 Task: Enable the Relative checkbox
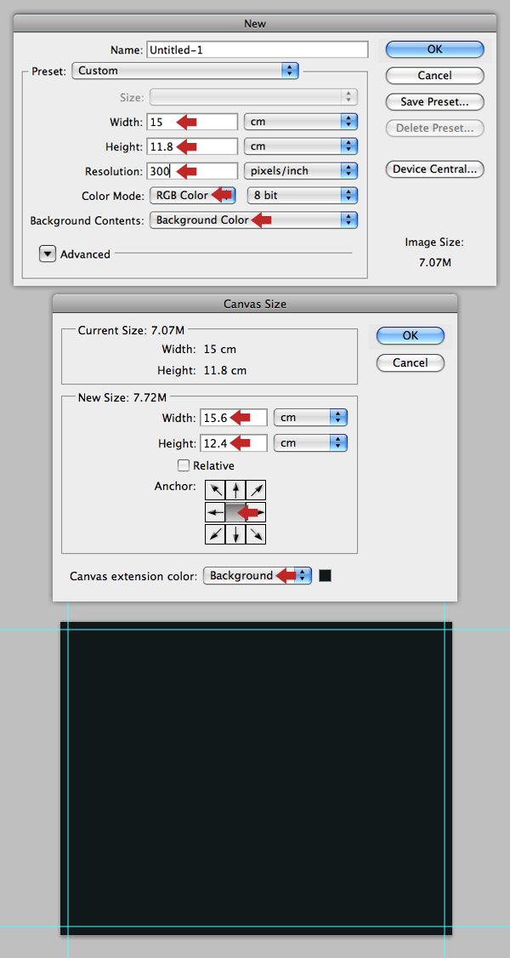tap(184, 465)
